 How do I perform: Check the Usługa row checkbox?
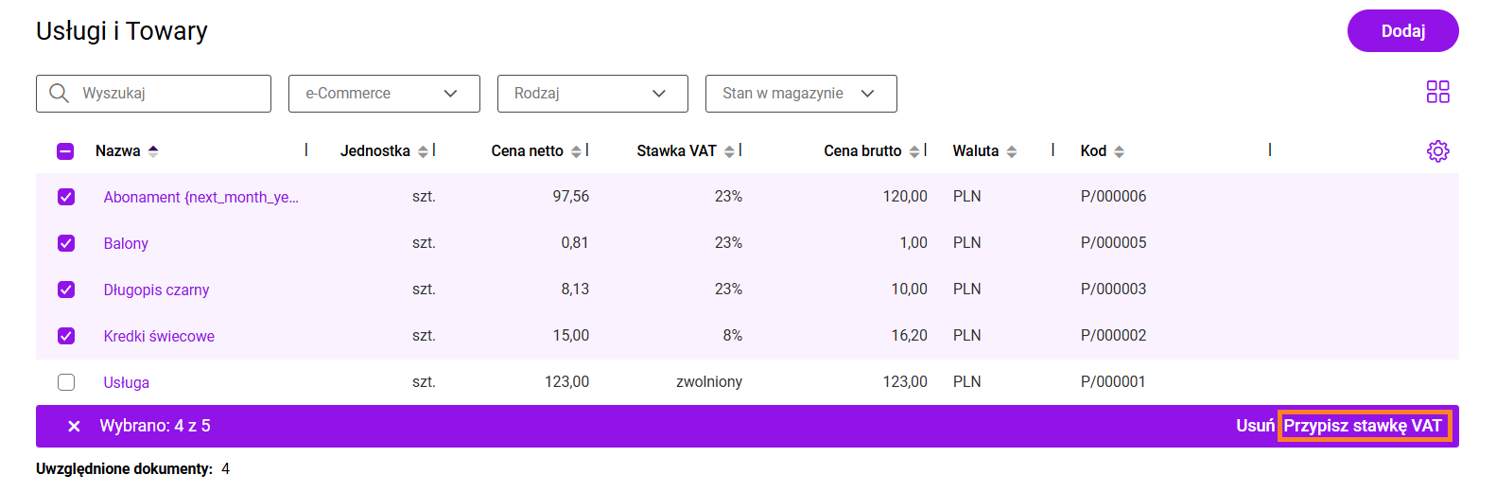pos(66,382)
